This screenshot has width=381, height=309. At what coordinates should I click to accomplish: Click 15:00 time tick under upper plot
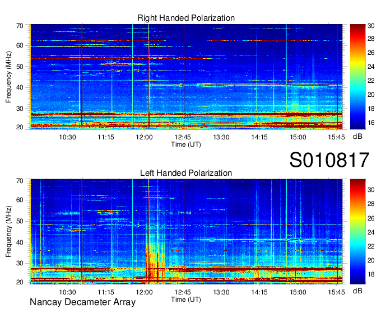coord(298,137)
